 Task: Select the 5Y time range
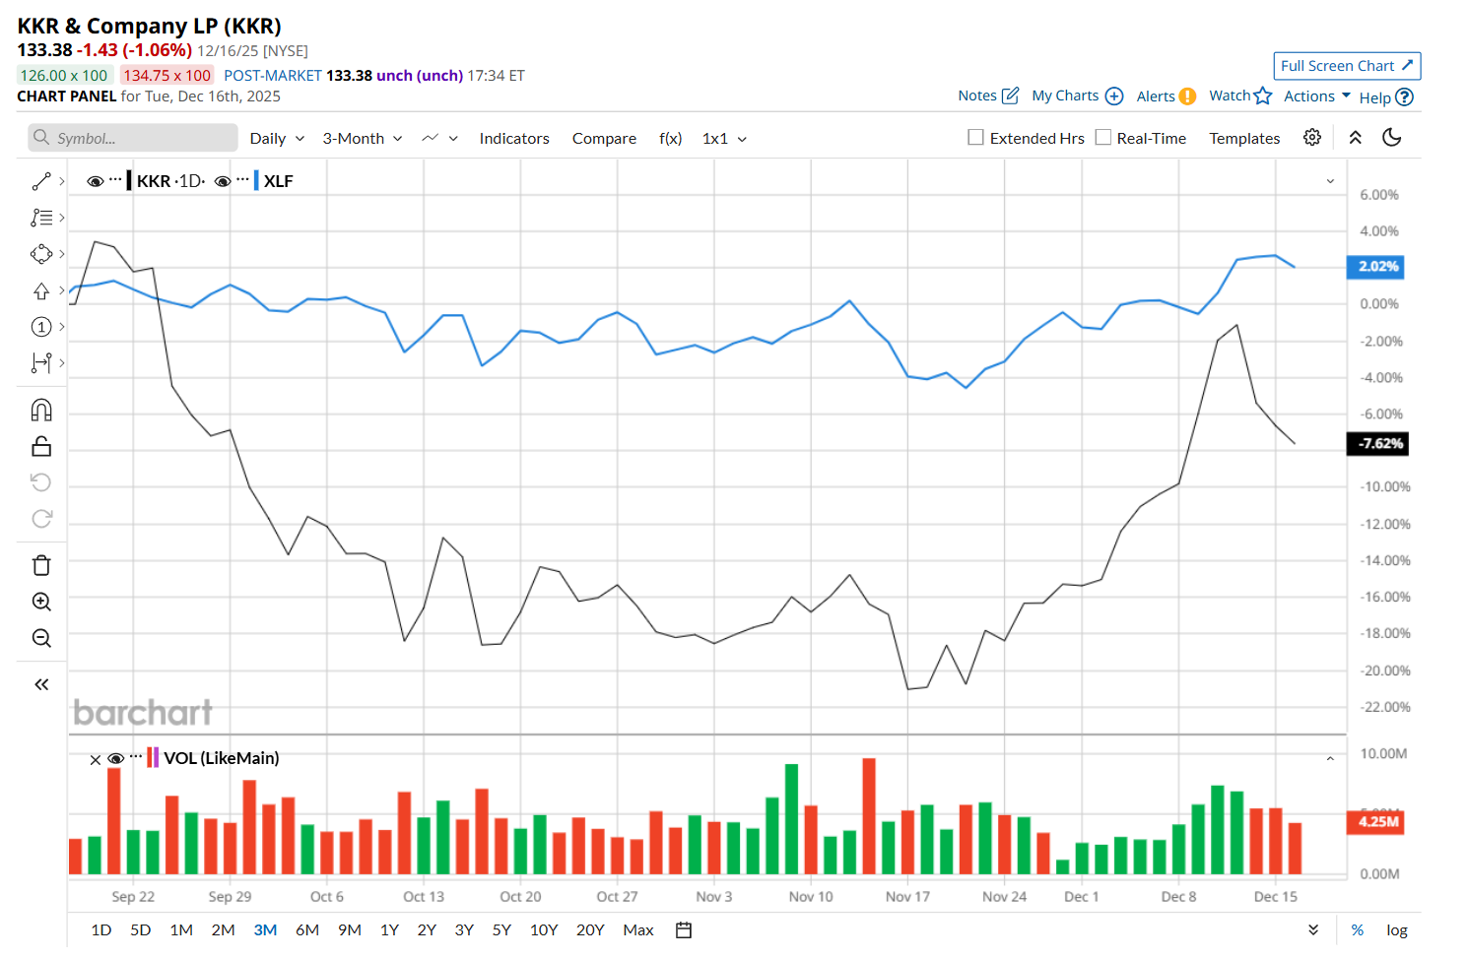501,930
